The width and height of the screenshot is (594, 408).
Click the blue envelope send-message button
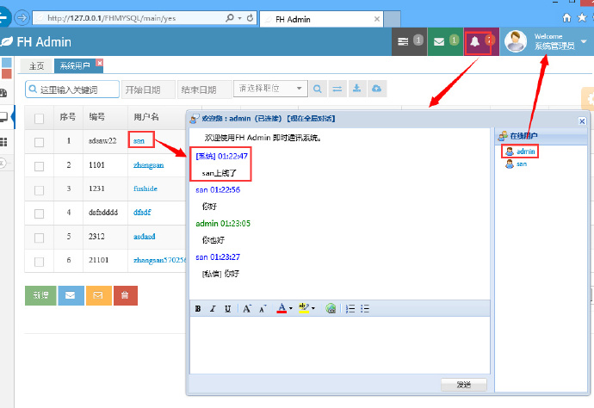point(71,295)
